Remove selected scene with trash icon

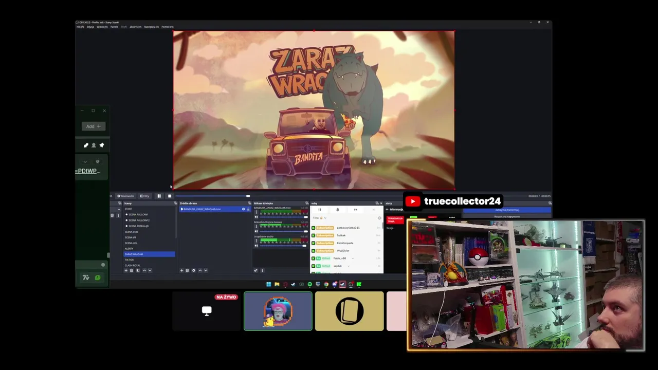click(x=132, y=270)
